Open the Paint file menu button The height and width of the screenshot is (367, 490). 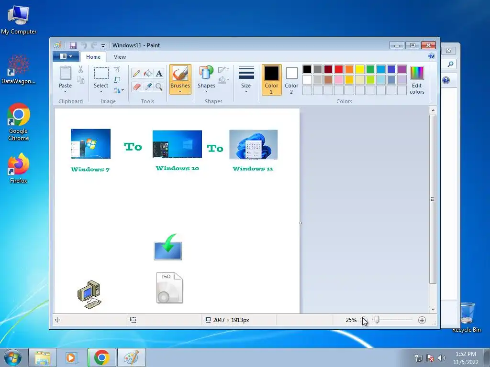pyautogui.click(x=66, y=56)
